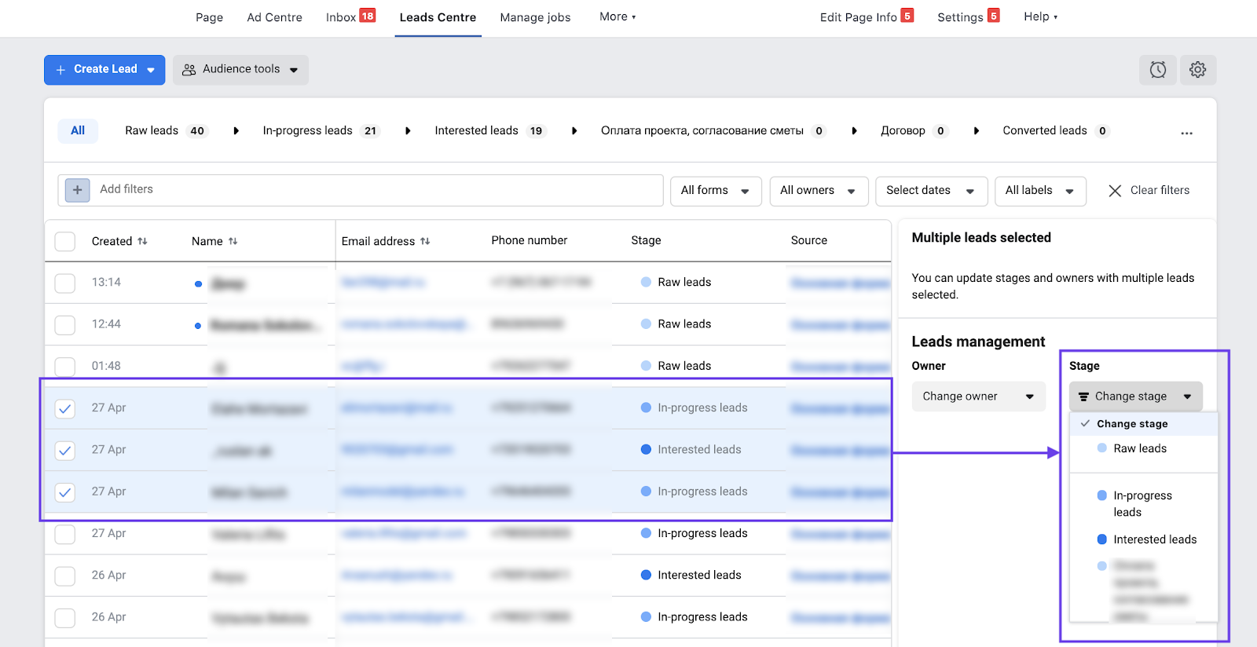Click the X icon beside Clear filters
The image size is (1257, 647).
(x=1114, y=191)
